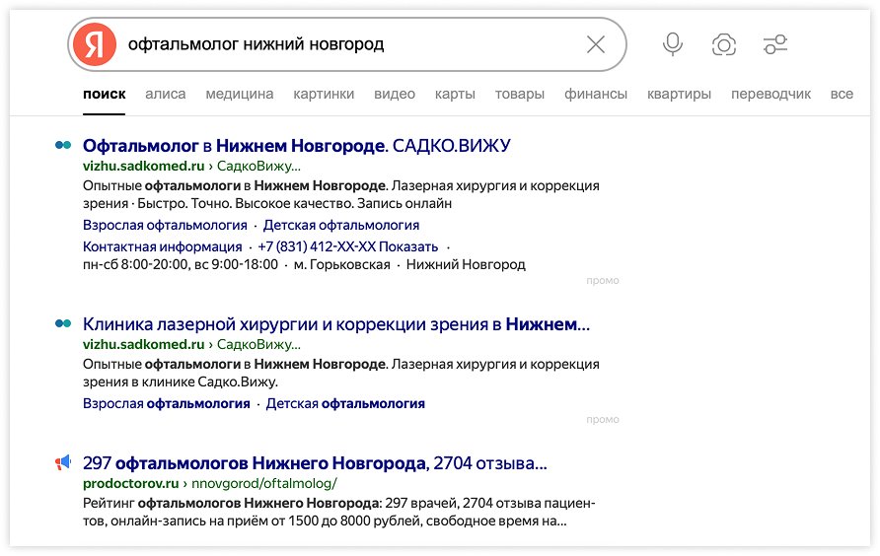Image resolution: width=880 pixels, height=556 pixels.
Task: Open Контактная информация link
Action: point(163,246)
